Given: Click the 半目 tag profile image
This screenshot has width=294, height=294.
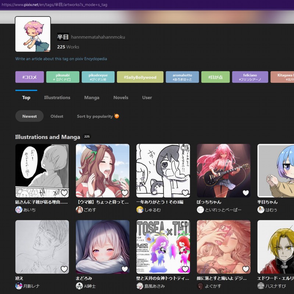Looking at the screenshot, I should 33,34.
